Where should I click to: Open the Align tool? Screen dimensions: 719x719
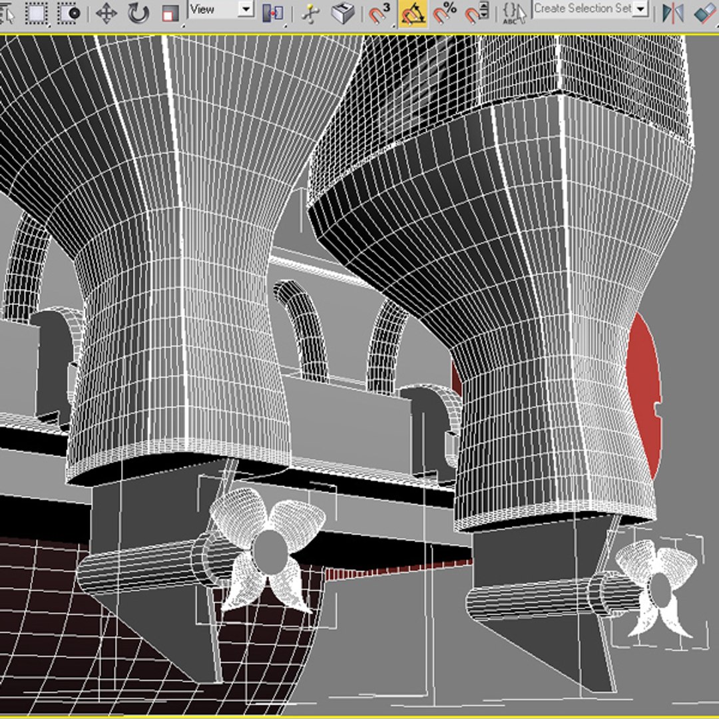point(705,13)
